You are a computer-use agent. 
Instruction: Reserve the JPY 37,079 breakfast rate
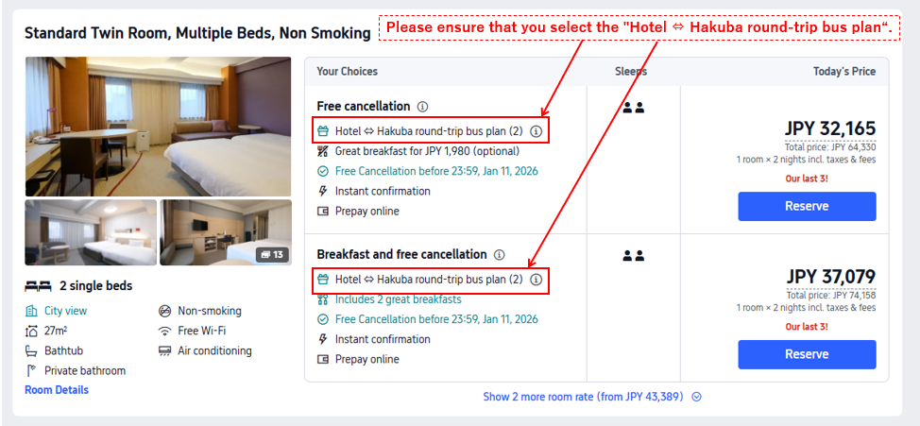coord(807,354)
